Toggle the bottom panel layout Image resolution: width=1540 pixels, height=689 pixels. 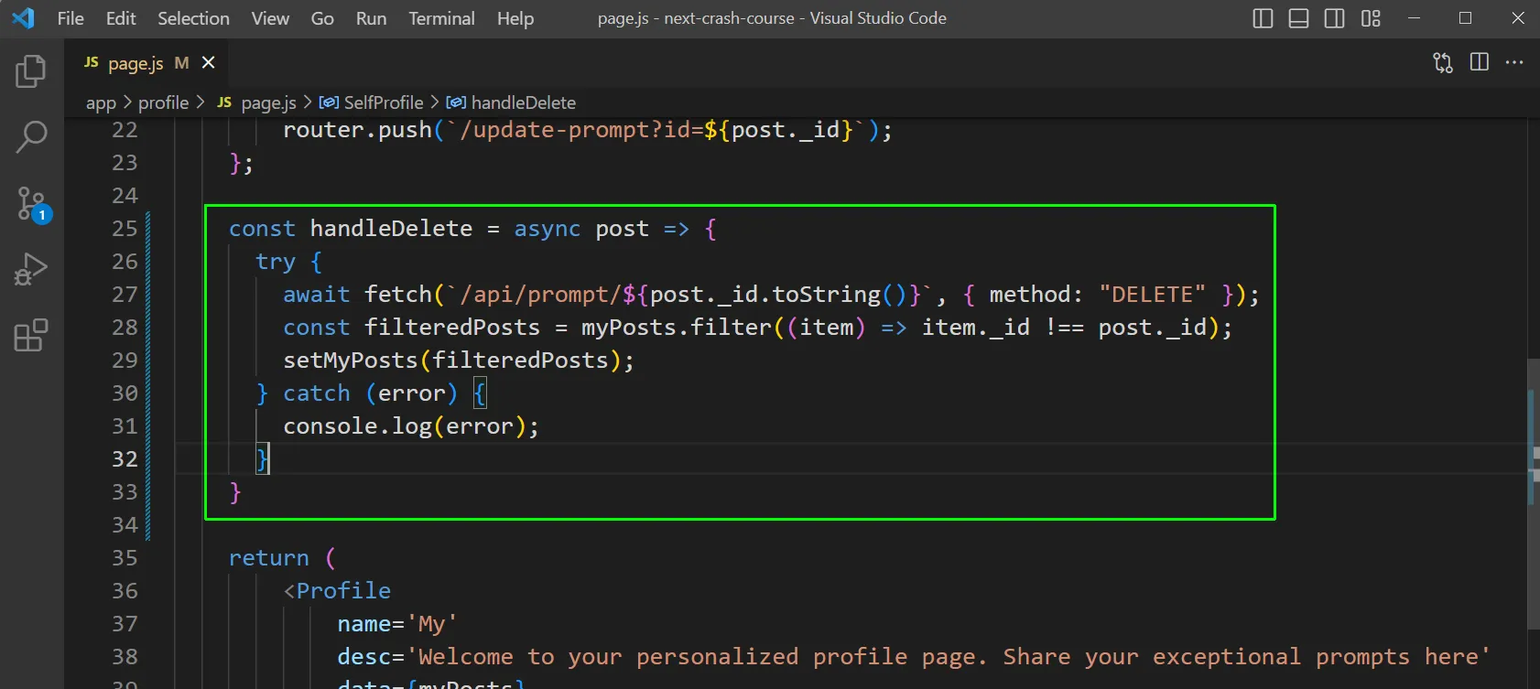click(x=1298, y=18)
